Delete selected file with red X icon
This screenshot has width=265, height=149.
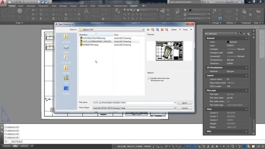162,30
